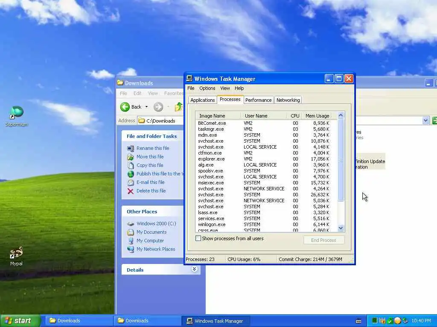
Task: Click the 10:40 PM clock in the tray
Action: pos(421,321)
